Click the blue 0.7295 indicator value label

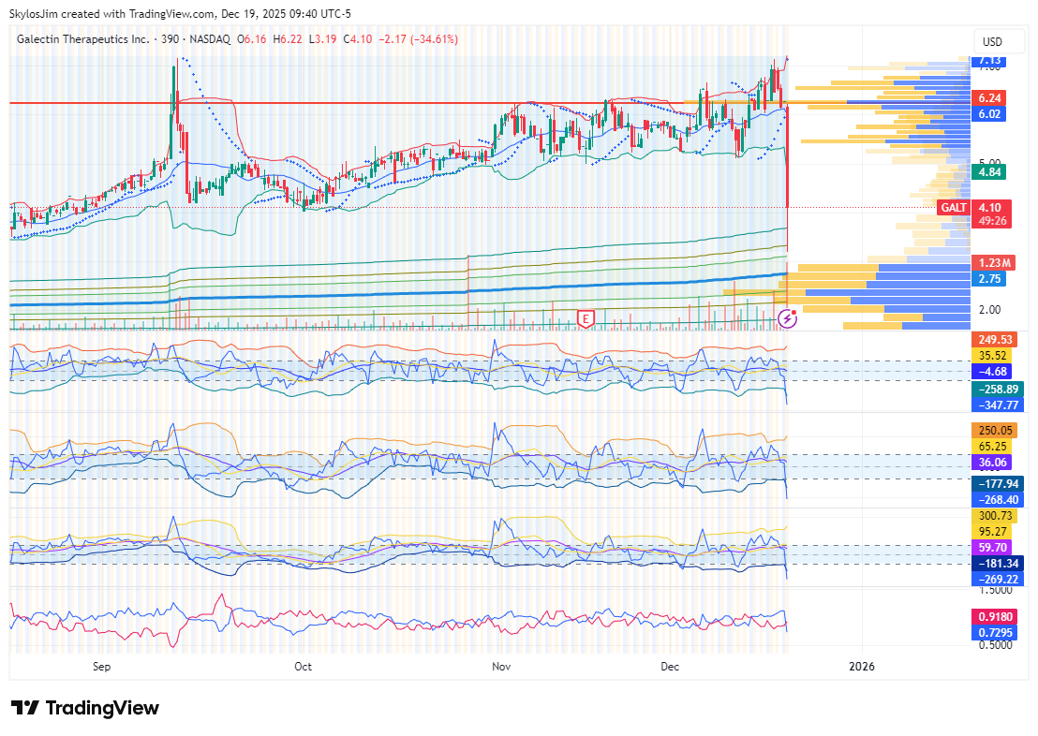pyautogui.click(x=995, y=633)
